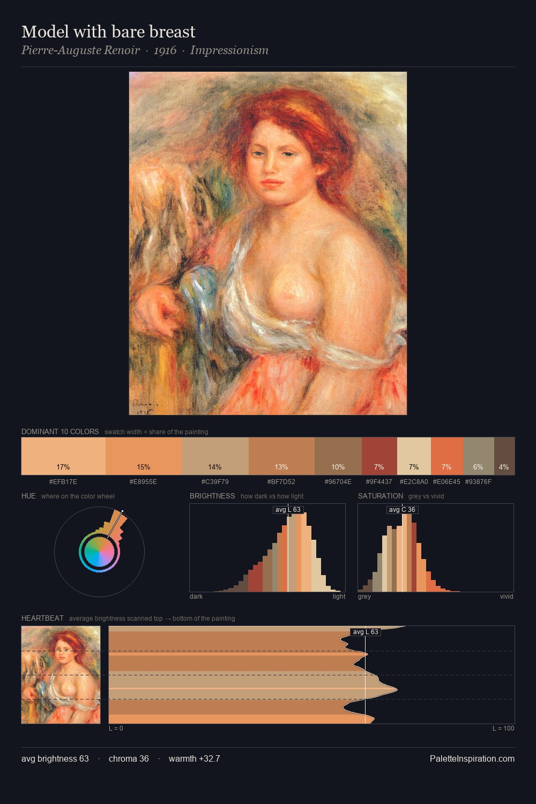Click the avg L 63 brightness label
This screenshot has height=804, width=536.
click(288, 510)
